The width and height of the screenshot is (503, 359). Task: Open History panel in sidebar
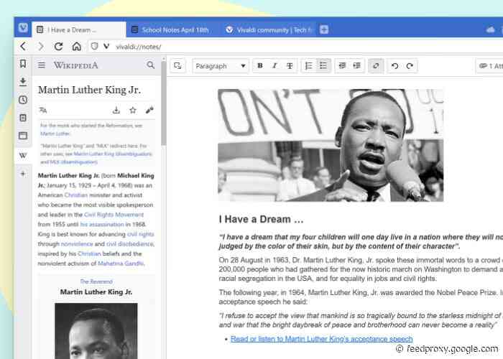pos(23,100)
